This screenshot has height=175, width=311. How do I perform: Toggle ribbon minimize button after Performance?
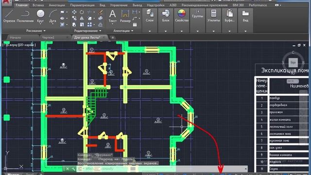(x=277, y=5)
